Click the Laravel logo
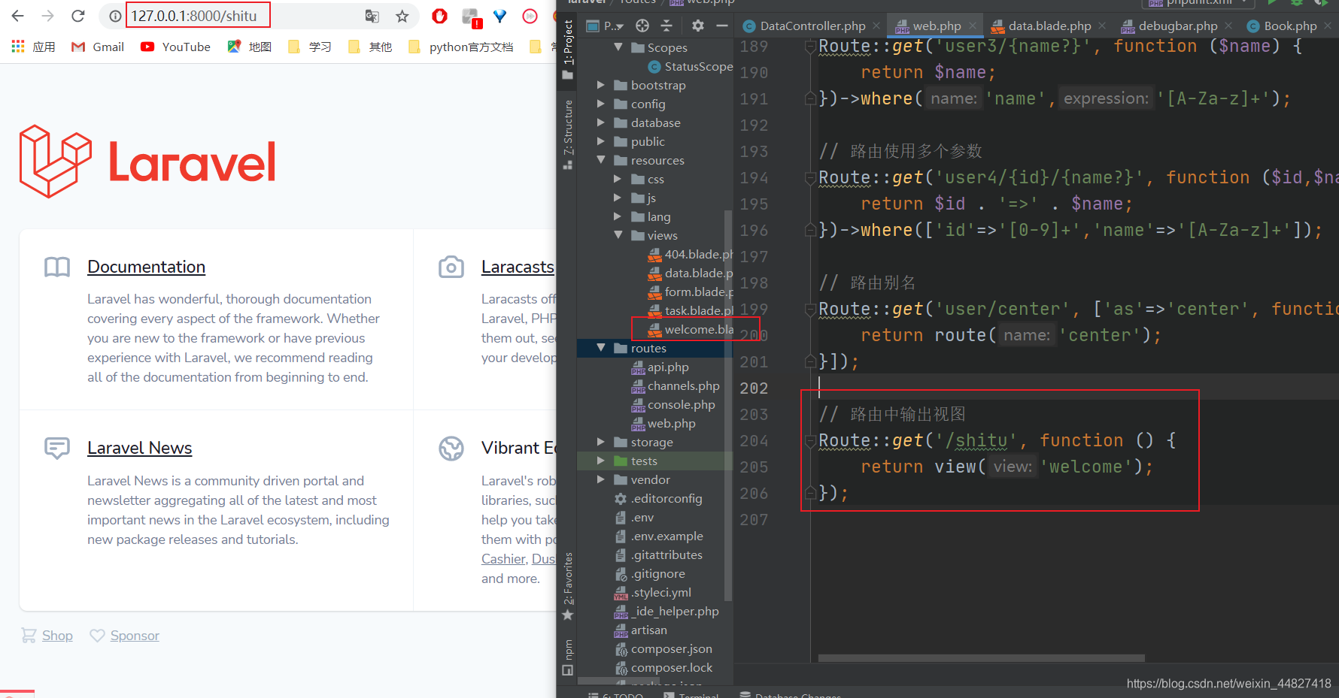Viewport: 1339px width, 698px height. pyautogui.click(x=148, y=162)
